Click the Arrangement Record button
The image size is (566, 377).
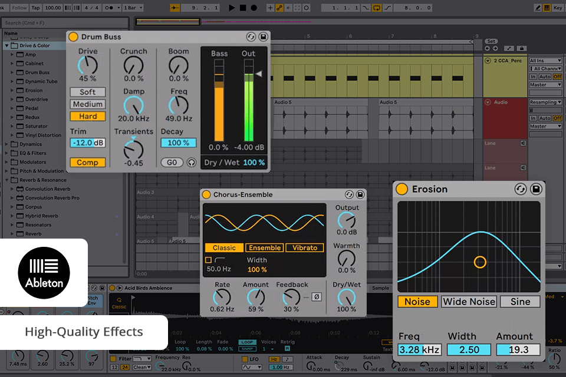click(254, 8)
